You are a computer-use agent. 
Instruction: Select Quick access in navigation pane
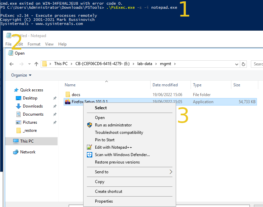tap(32, 90)
